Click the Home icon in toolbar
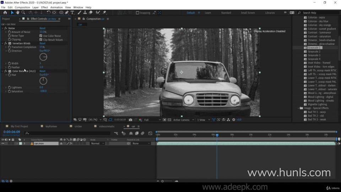341x192 pixels. [5, 12]
